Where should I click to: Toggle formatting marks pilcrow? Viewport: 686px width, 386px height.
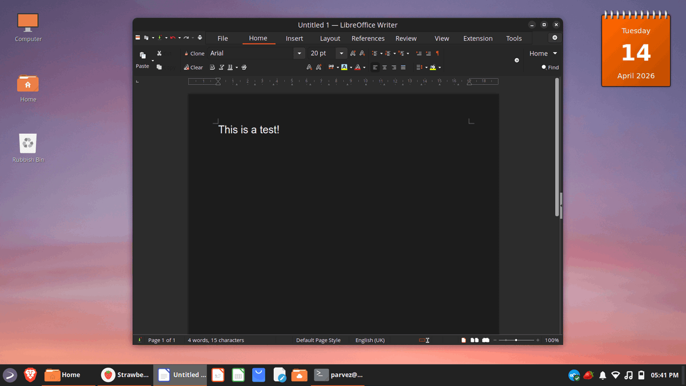(x=437, y=53)
